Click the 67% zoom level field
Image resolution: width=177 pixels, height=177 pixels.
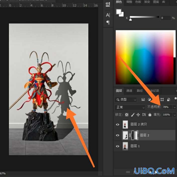[x=3, y=173]
